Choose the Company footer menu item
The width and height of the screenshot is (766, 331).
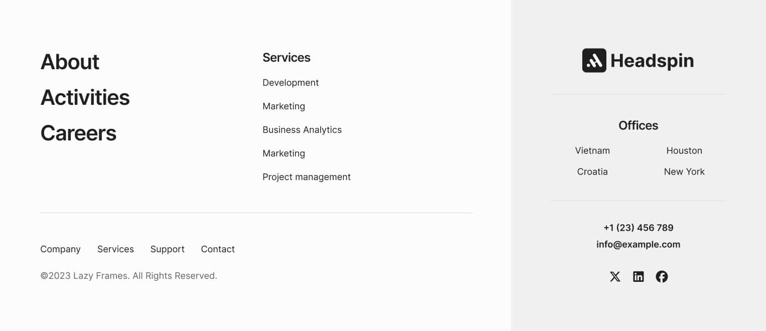coord(60,249)
